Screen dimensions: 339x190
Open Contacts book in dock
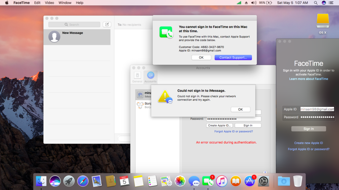tap(111, 181)
